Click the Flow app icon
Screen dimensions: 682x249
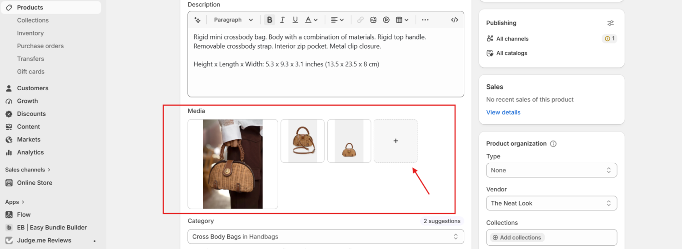(x=9, y=215)
